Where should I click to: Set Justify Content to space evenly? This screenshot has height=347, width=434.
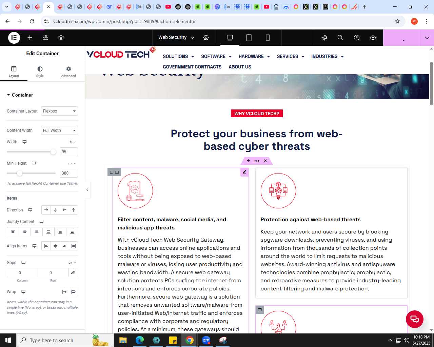72,232
